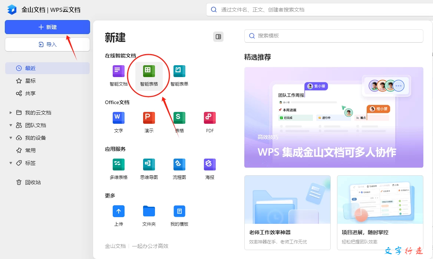Click the 导入 import button

[x=47, y=44]
